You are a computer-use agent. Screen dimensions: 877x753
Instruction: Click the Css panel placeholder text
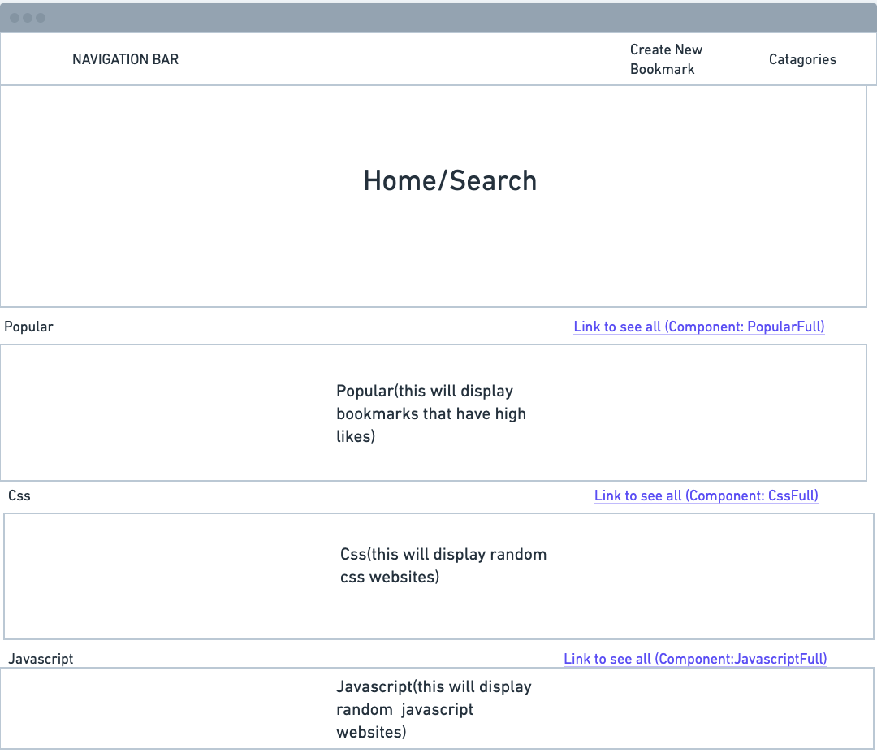point(443,565)
